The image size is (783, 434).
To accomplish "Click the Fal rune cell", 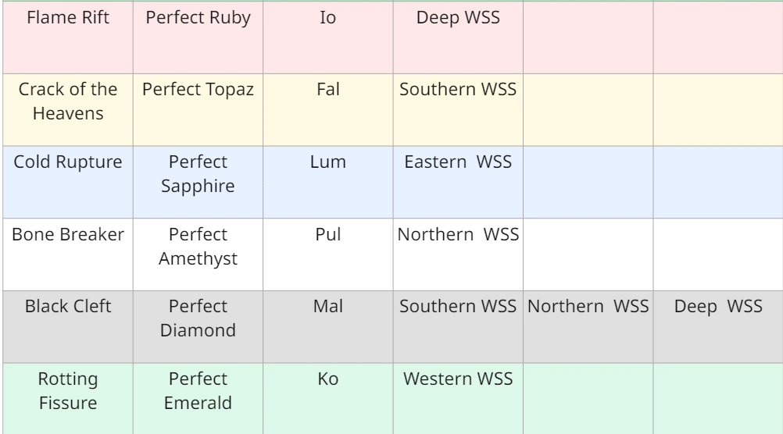I will pos(327,89).
